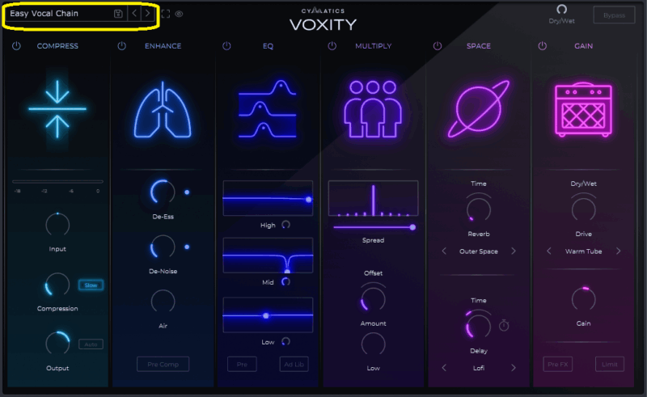The width and height of the screenshot is (647, 397).
Task: Toggle the Compress module power button
Action: 16,46
